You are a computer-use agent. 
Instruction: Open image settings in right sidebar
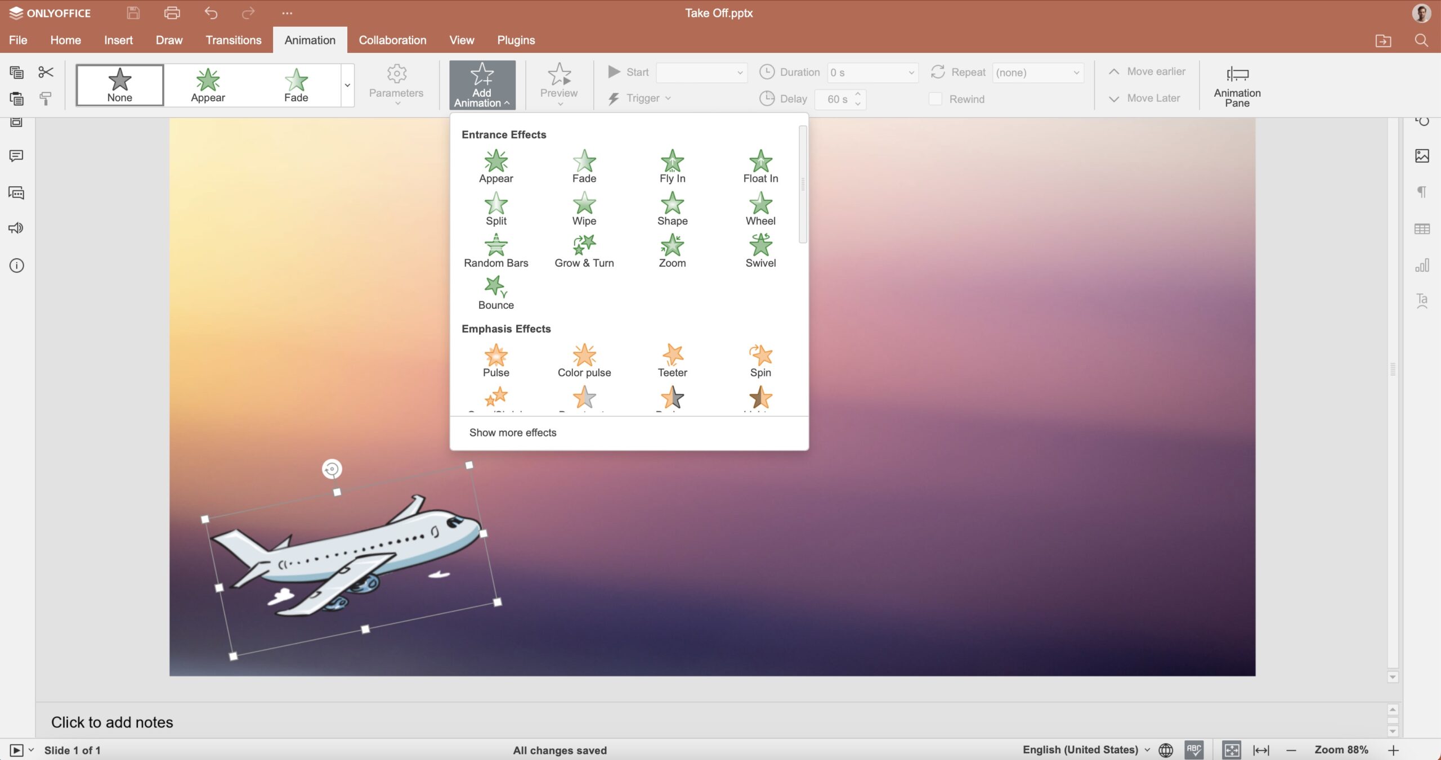pyautogui.click(x=1422, y=156)
